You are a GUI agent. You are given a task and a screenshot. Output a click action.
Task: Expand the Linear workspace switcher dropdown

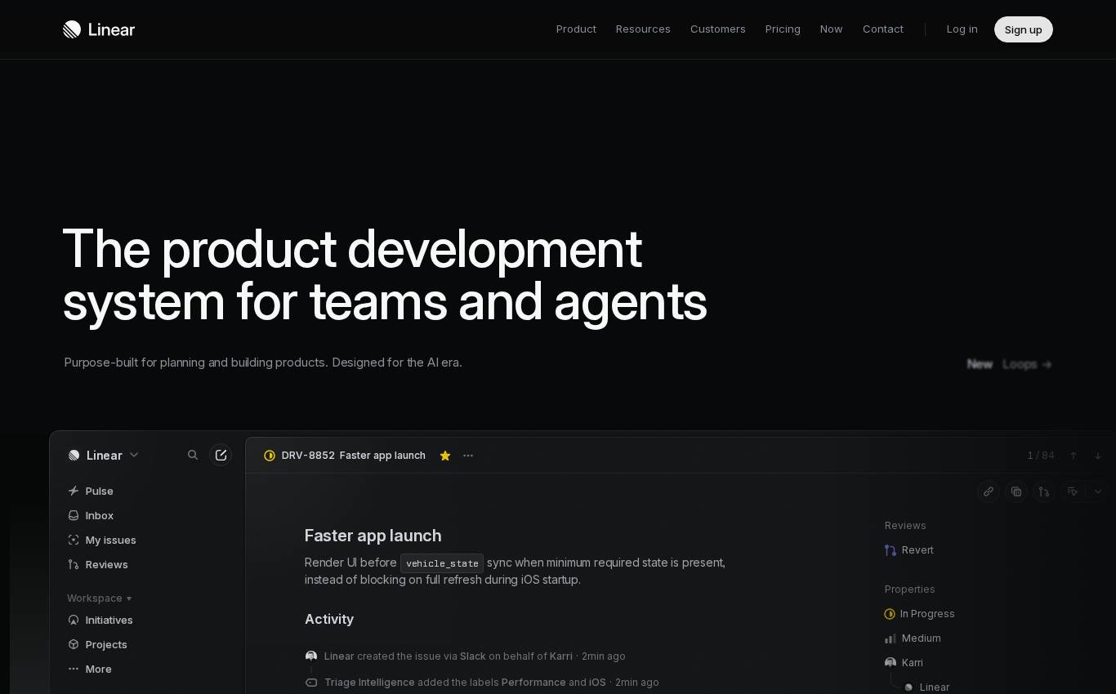pyautogui.click(x=104, y=455)
